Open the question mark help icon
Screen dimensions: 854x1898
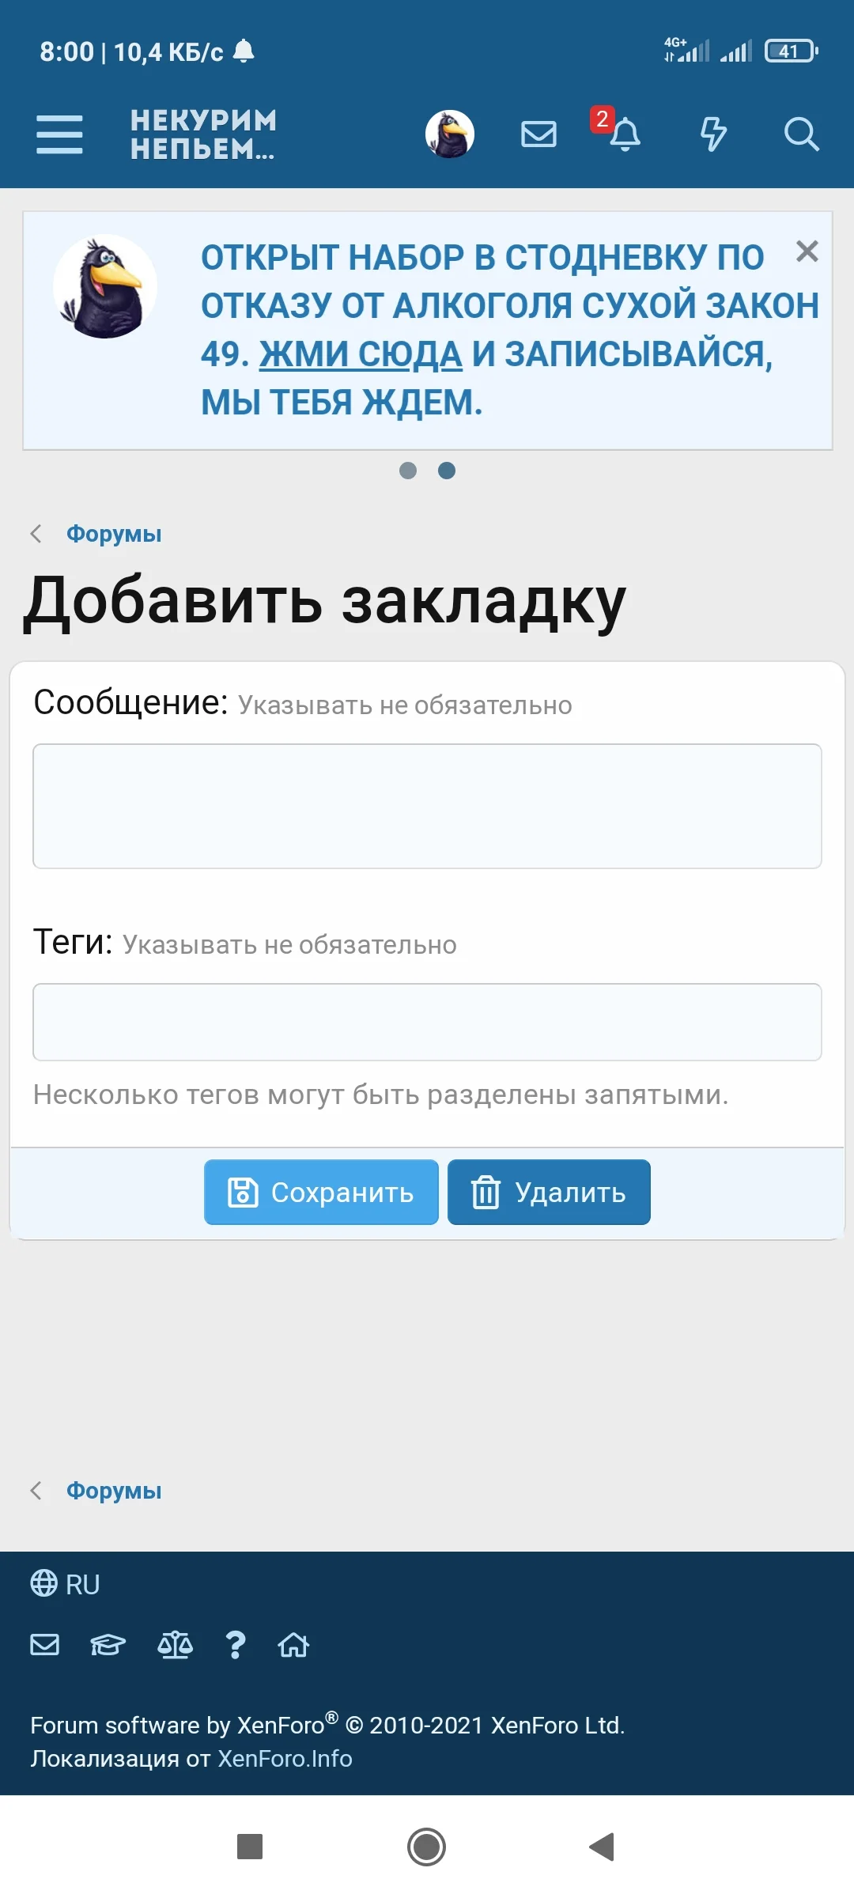235,1645
